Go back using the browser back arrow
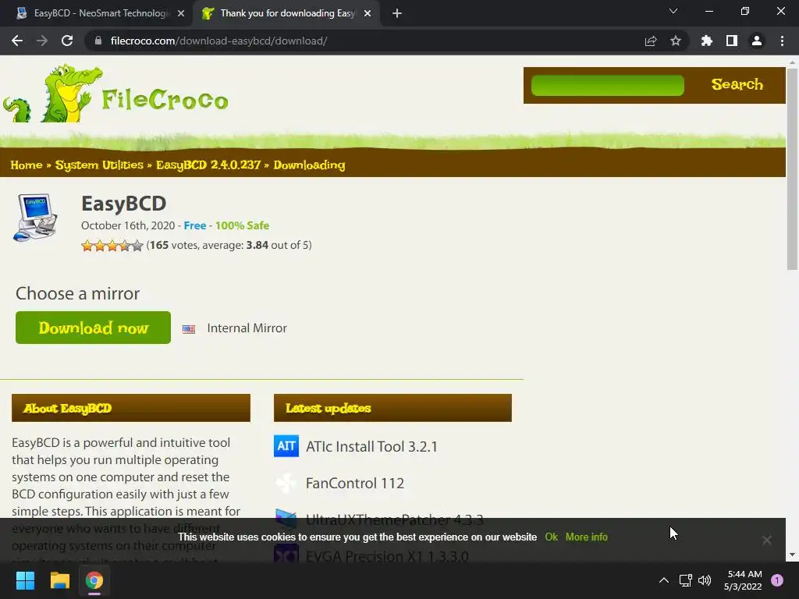799x599 pixels. pyautogui.click(x=17, y=41)
